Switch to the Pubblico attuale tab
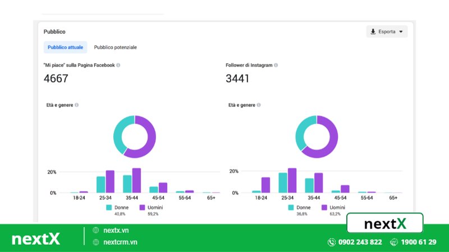This screenshot has width=449, height=252. (66, 48)
